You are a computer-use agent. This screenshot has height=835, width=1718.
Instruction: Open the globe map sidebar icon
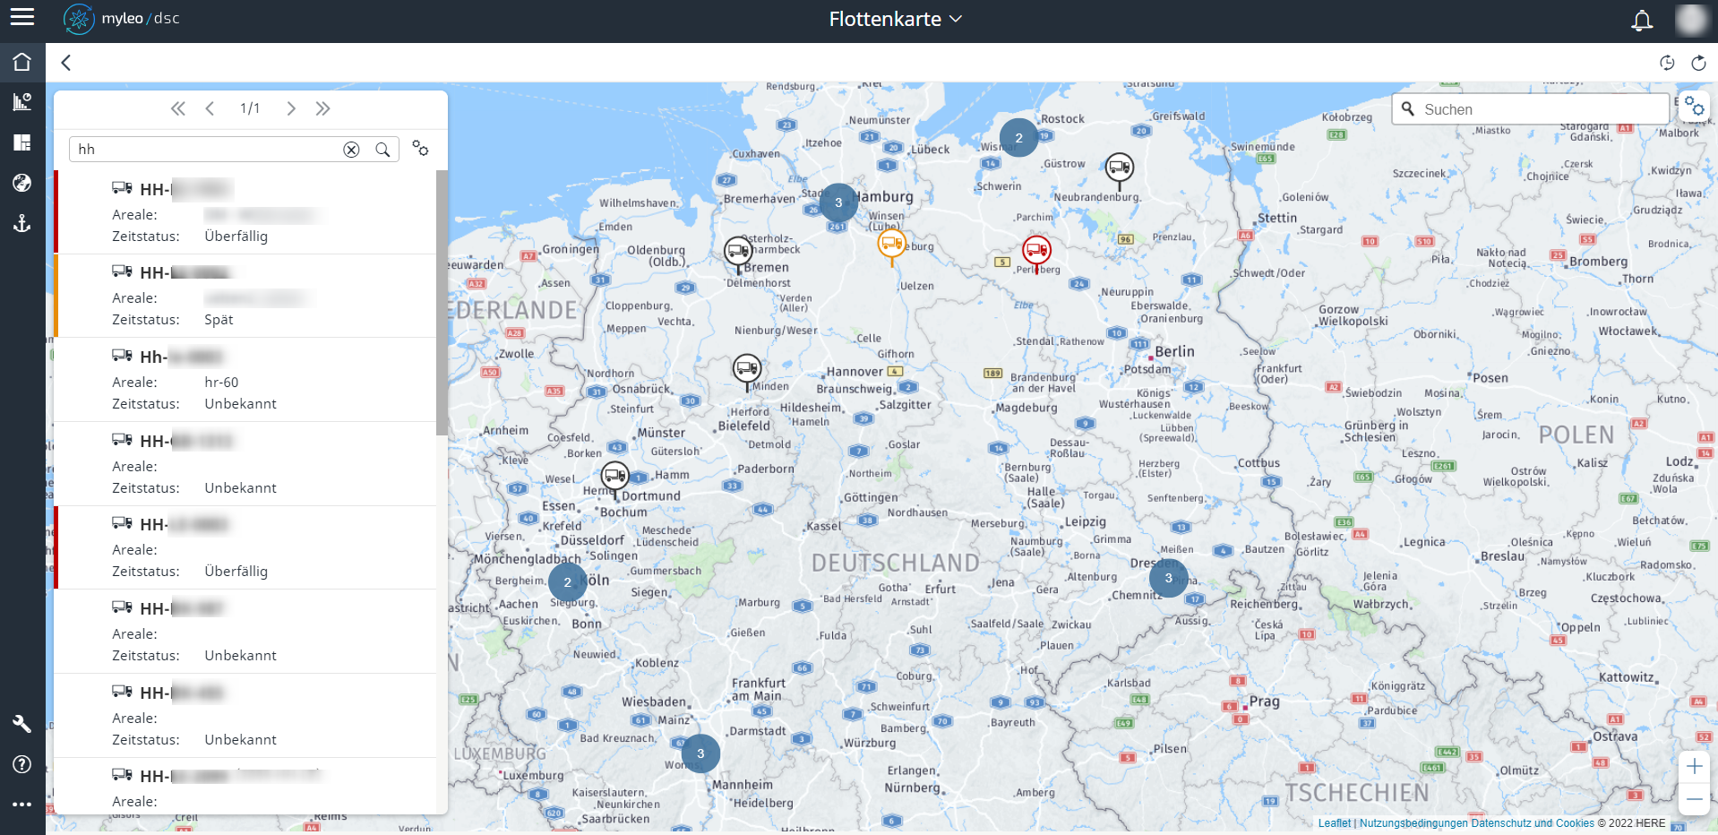point(22,183)
